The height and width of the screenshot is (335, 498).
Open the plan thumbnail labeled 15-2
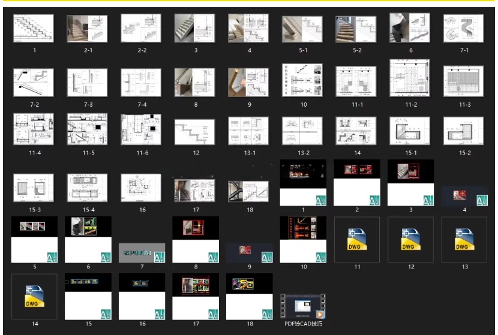click(x=463, y=131)
